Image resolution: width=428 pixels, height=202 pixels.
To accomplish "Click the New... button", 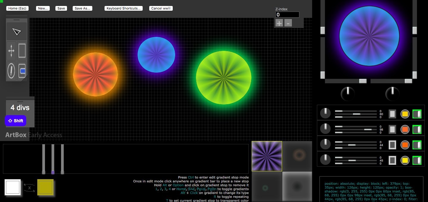I will coord(43,8).
